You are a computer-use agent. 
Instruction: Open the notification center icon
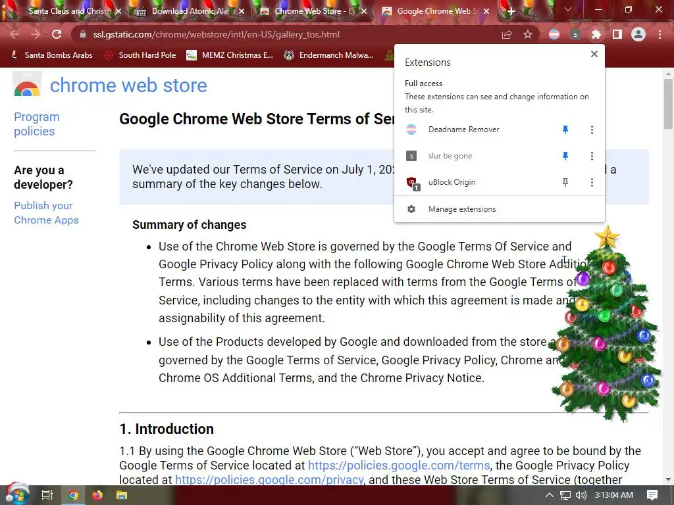click(x=652, y=495)
